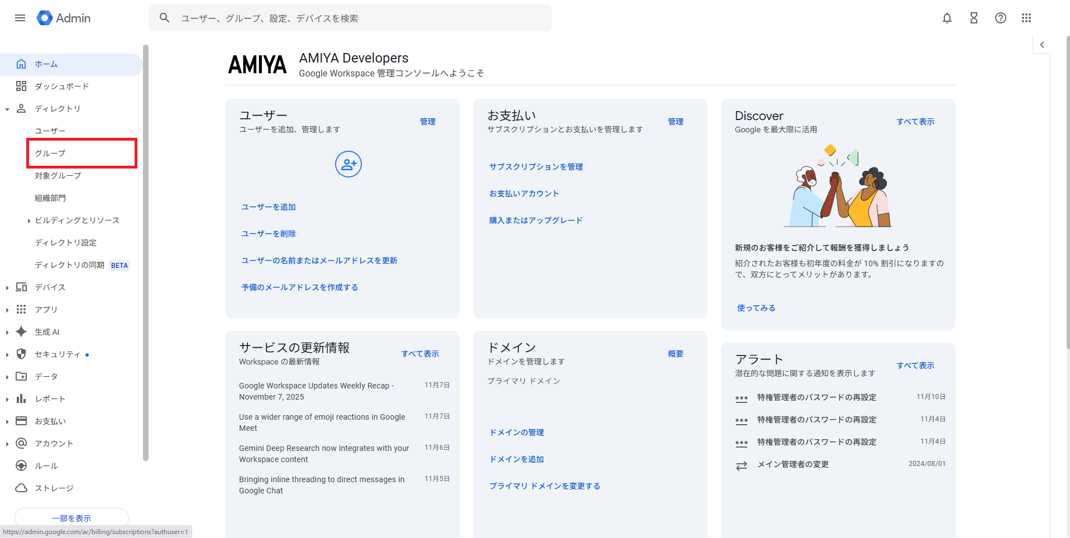Click the ストレージ cloud icon

click(x=21, y=488)
